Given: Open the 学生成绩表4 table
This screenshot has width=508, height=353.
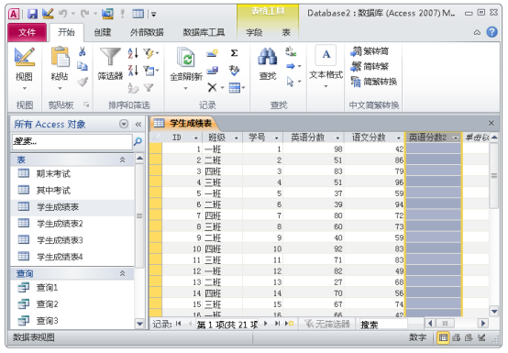Looking at the screenshot, I should pos(72,257).
